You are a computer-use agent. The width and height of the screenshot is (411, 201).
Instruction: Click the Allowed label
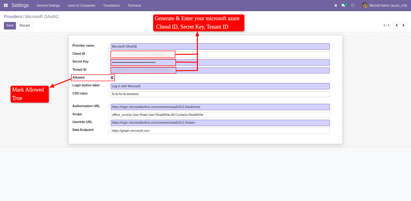point(79,78)
